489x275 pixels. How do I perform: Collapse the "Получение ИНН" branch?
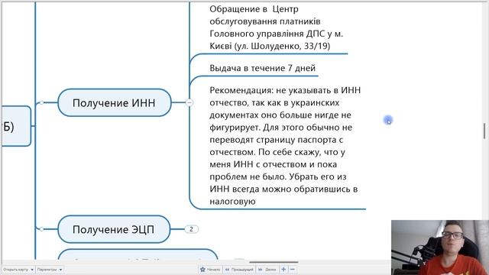coord(189,102)
